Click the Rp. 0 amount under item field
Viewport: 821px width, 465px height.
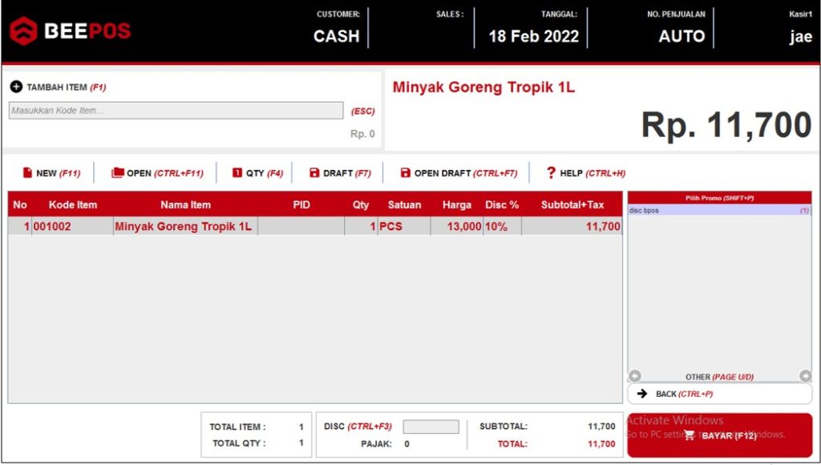point(362,134)
